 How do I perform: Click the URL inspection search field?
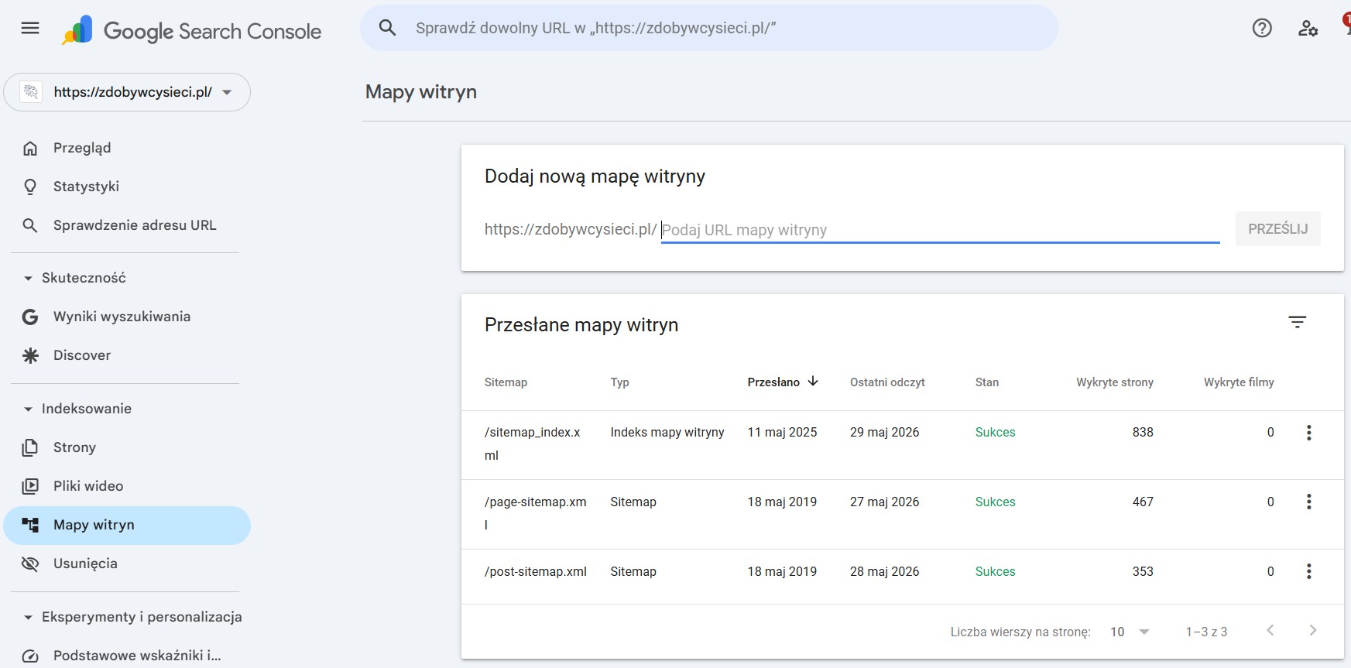pyautogui.click(x=709, y=28)
